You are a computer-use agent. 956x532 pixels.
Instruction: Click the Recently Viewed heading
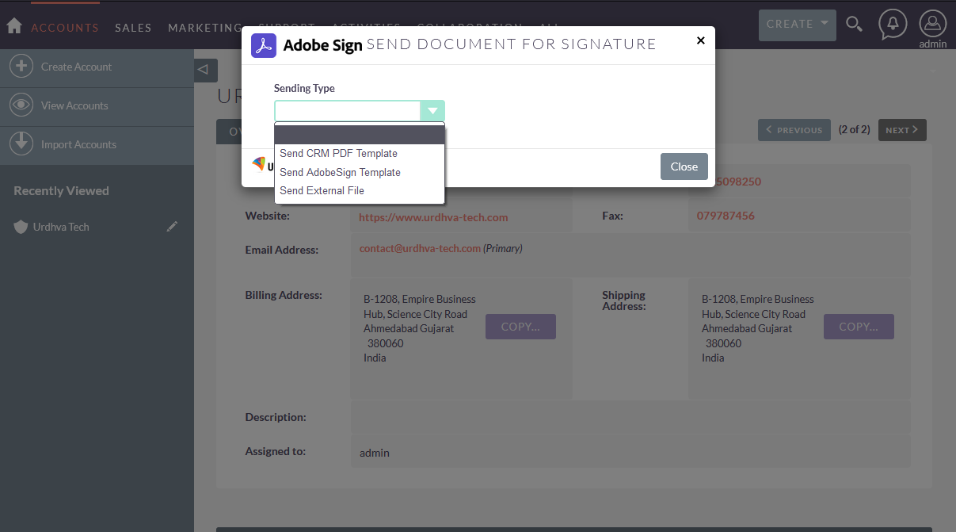(x=61, y=190)
